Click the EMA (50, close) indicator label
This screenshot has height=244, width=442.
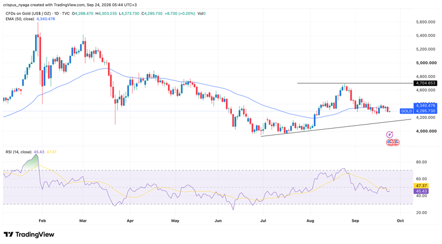click(x=20, y=19)
